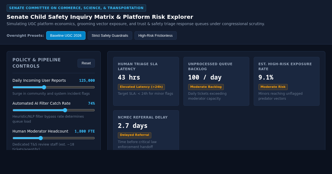Click the Daily Incoming User Reports label
This screenshot has width=332, height=174.
click(39, 80)
